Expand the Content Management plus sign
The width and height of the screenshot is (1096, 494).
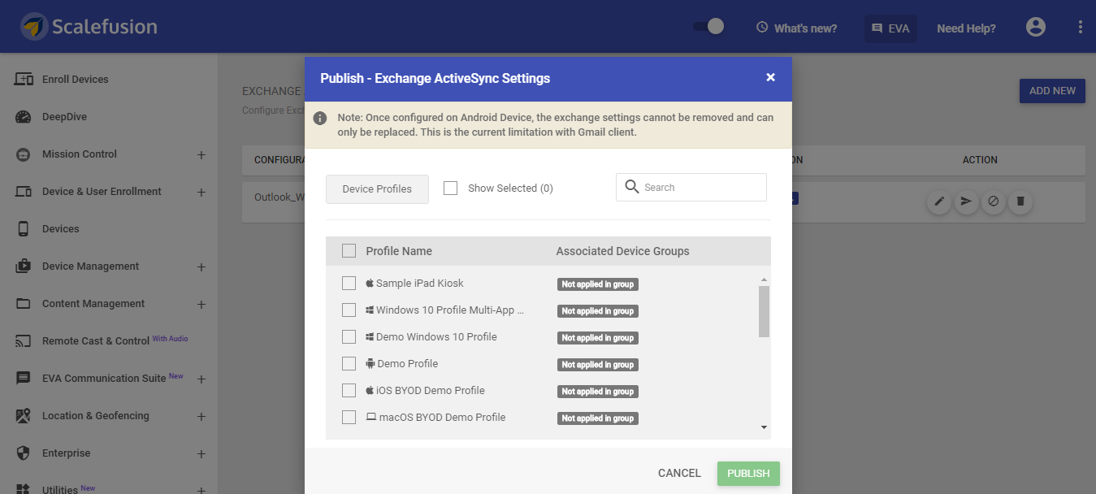[201, 304]
